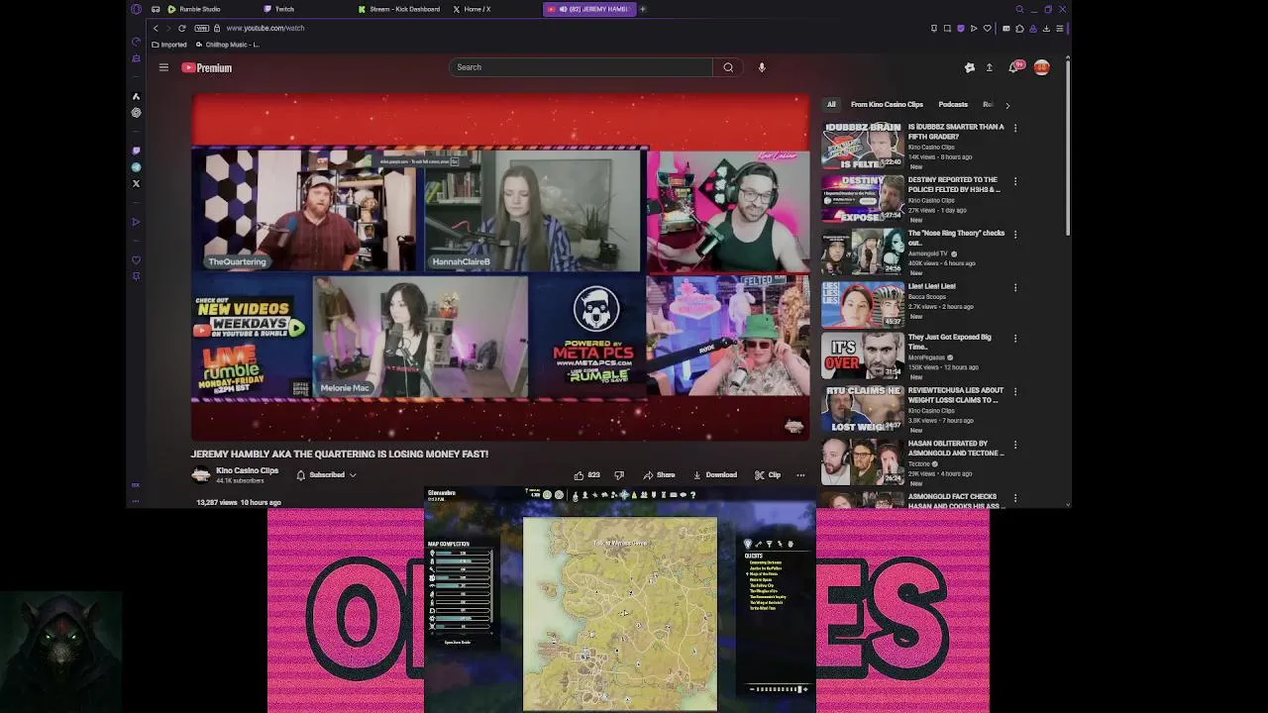
Task: Reload the page with browser refresh icon
Action: pyautogui.click(x=181, y=28)
